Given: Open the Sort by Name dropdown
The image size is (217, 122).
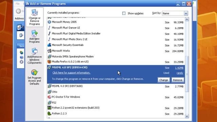Looking at the screenshot, I should [x=186, y=13].
